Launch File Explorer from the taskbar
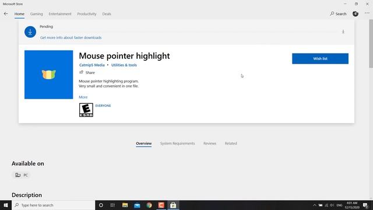The height and width of the screenshot is (210, 373). [x=125, y=205]
